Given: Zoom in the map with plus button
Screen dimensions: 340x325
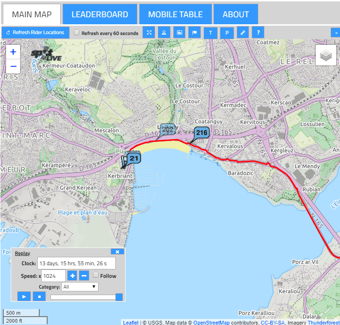Looking at the screenshot, I should (x=13, y=52).
